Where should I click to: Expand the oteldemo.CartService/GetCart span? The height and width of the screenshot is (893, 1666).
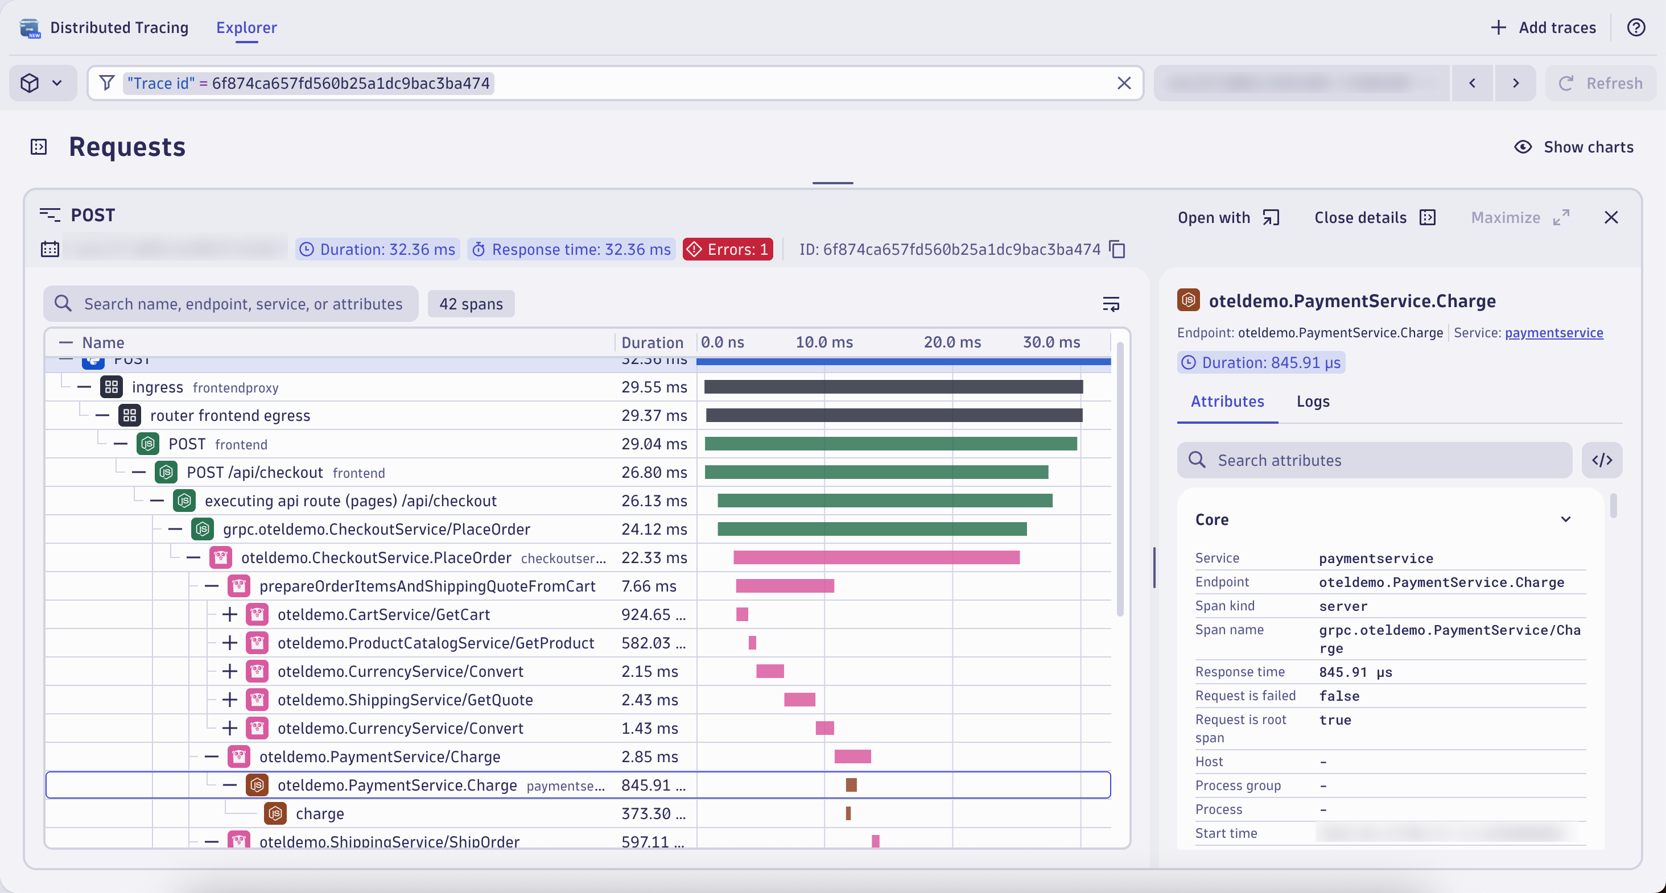click(230, 615)
